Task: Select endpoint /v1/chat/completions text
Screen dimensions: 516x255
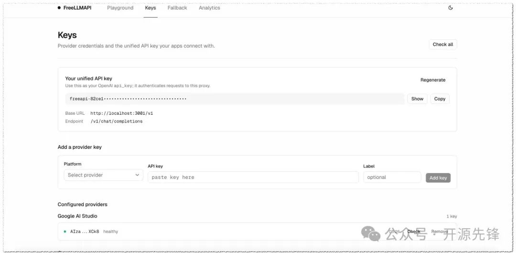Action: [x=117, y=121]
